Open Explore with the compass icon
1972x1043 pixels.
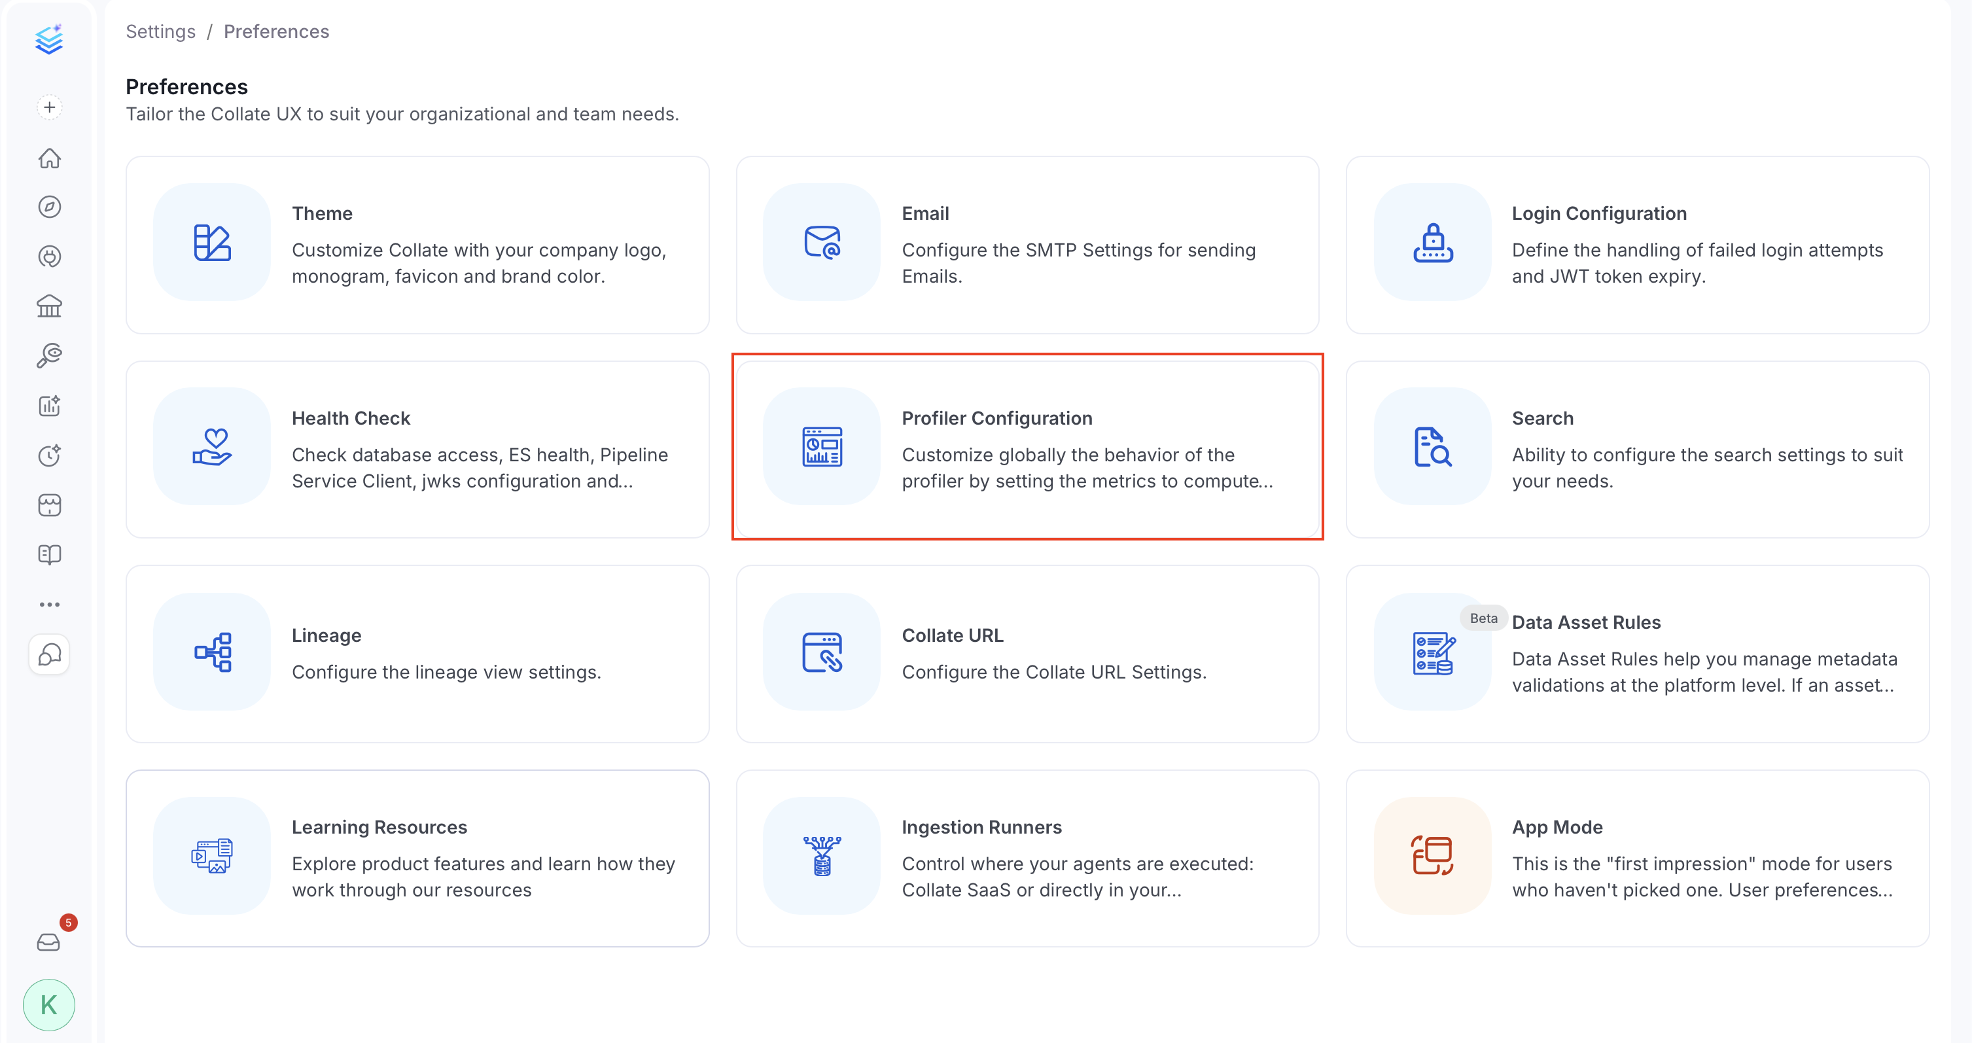pyautogui.click(x=50, y=207)
